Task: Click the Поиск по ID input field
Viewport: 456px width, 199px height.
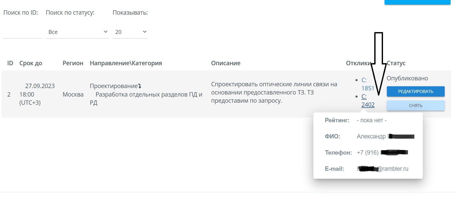Action: 22,32
